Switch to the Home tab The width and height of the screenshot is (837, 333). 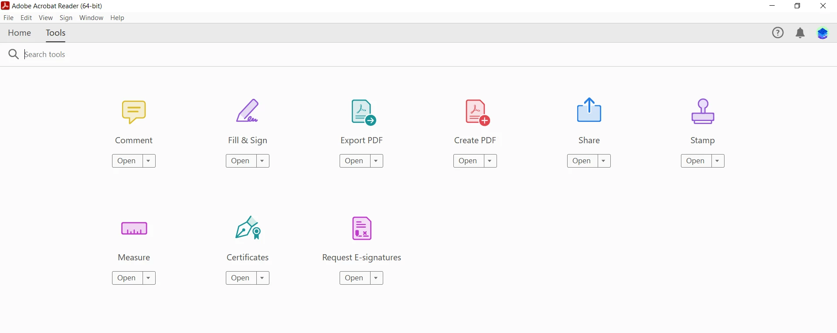pyautogui.click(x=20, y=33)
